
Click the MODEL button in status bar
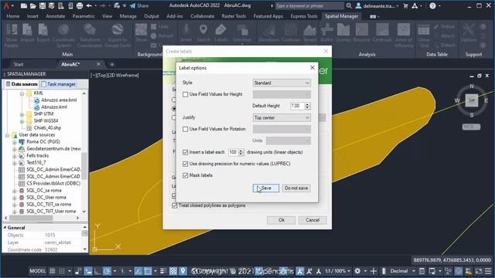(x=38, y=271)
